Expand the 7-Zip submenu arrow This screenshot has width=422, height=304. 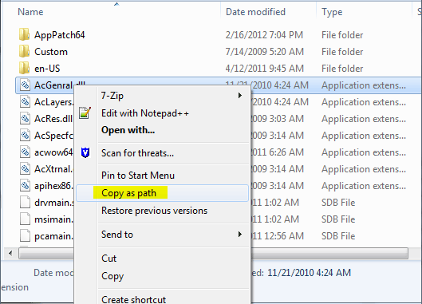(240, 96)
